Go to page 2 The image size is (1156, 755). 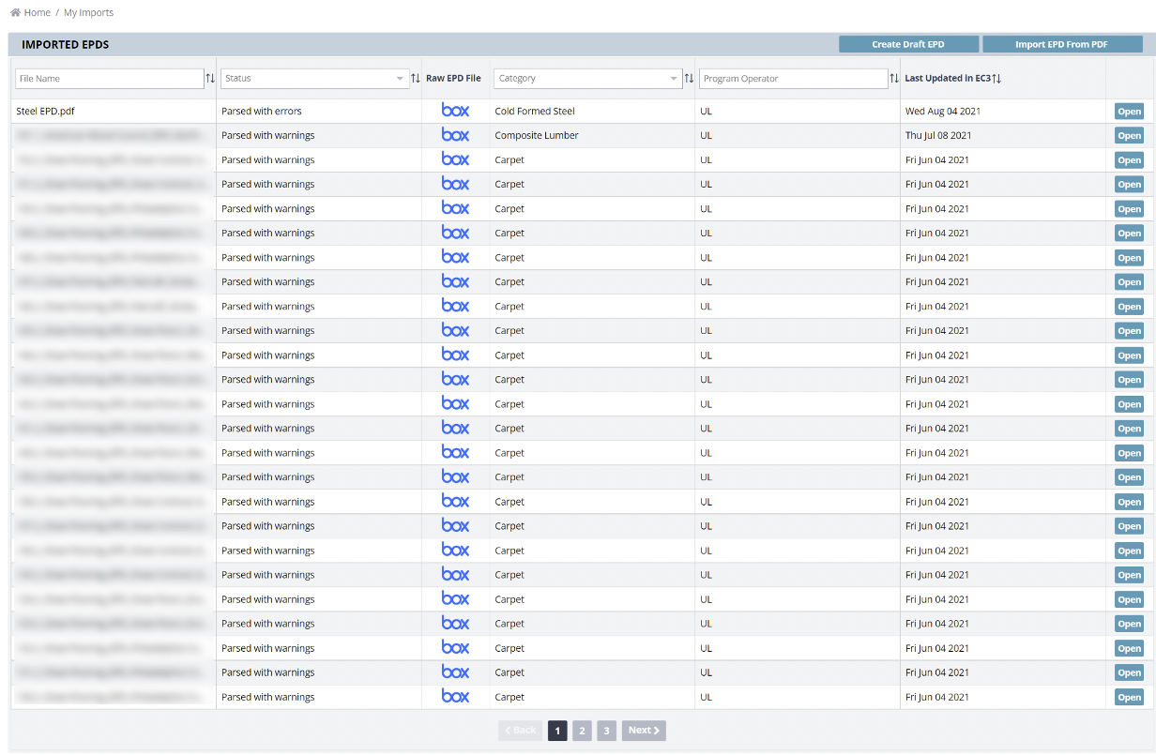[x=582, y=731]
